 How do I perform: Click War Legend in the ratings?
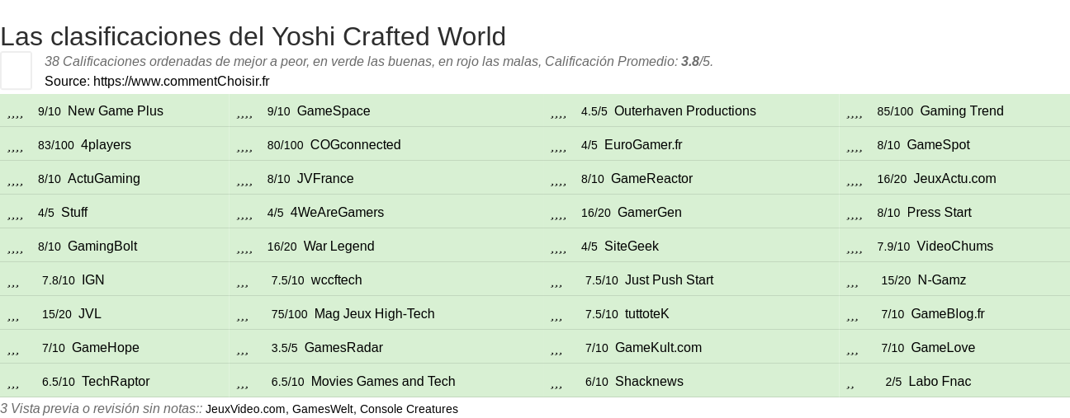click(339, 246)
